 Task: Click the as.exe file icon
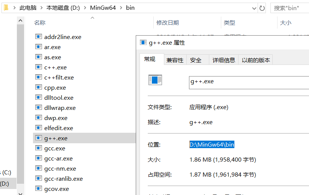click(x=38, y=57)
